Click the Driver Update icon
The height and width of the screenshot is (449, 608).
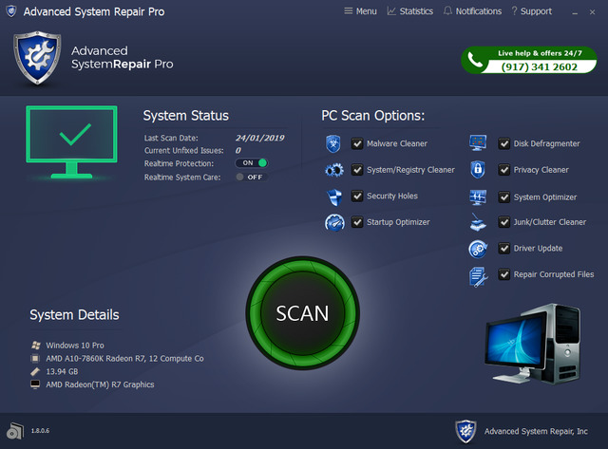(x=478, y=249)
